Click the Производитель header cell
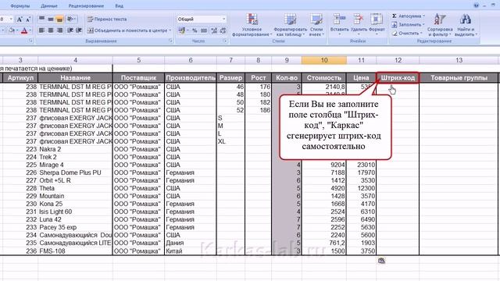Image resolution: width=500 pixels, height=281 pixels. point(191,78)
